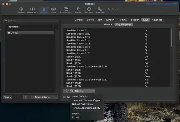Image resolution: width=180 pixels, height=122 pixels.
Task: Switch to the Colors tab
Action: tap(90, 20)
